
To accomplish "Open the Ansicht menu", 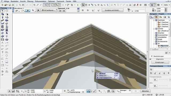I will 23,1.
